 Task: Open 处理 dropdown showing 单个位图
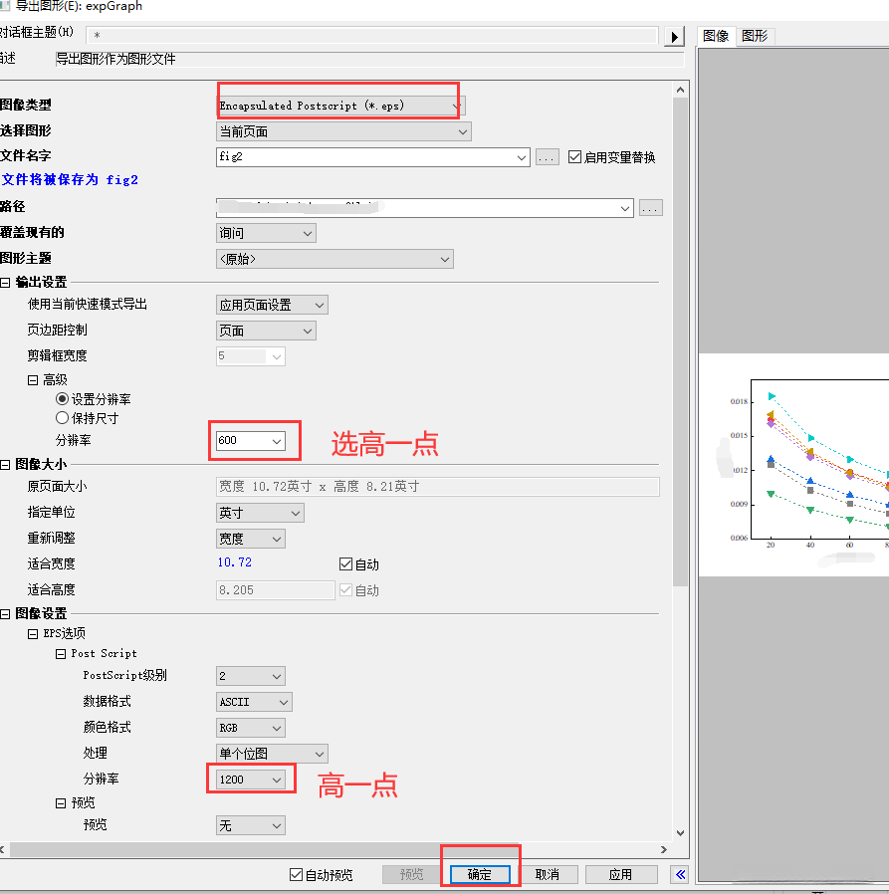tap(272, 754)
